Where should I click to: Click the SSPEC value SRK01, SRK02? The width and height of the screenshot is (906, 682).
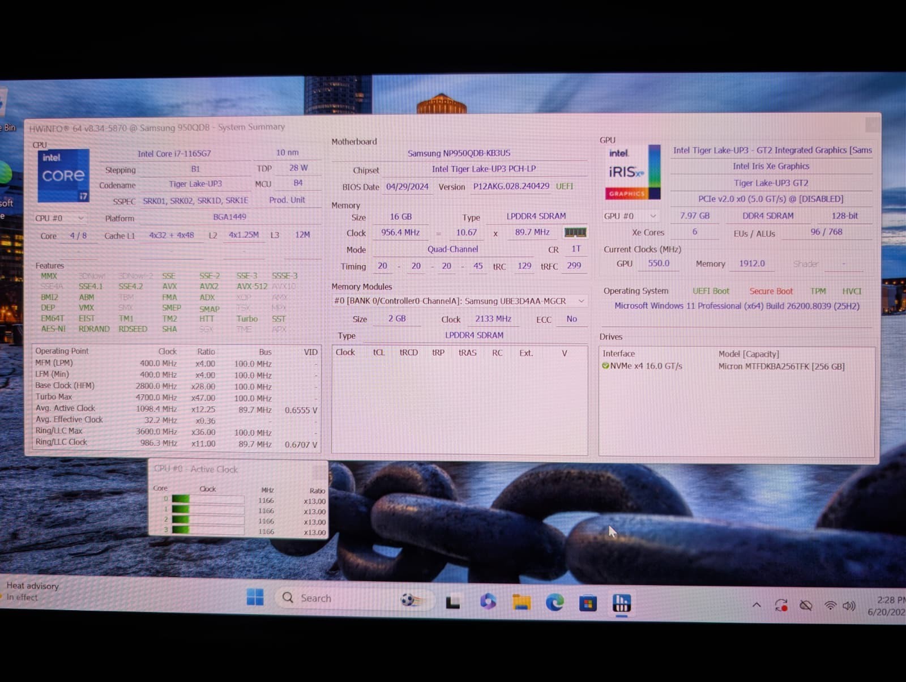pos(195,201)
